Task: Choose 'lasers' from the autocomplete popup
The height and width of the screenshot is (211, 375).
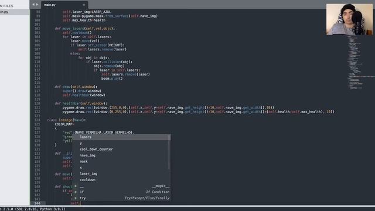Action: point(121,137)
